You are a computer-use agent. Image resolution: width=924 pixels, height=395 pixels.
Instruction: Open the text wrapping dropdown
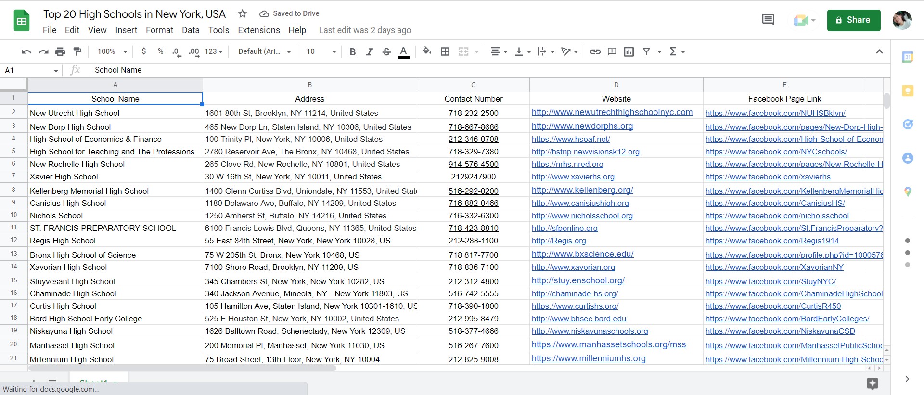[546, 51]
